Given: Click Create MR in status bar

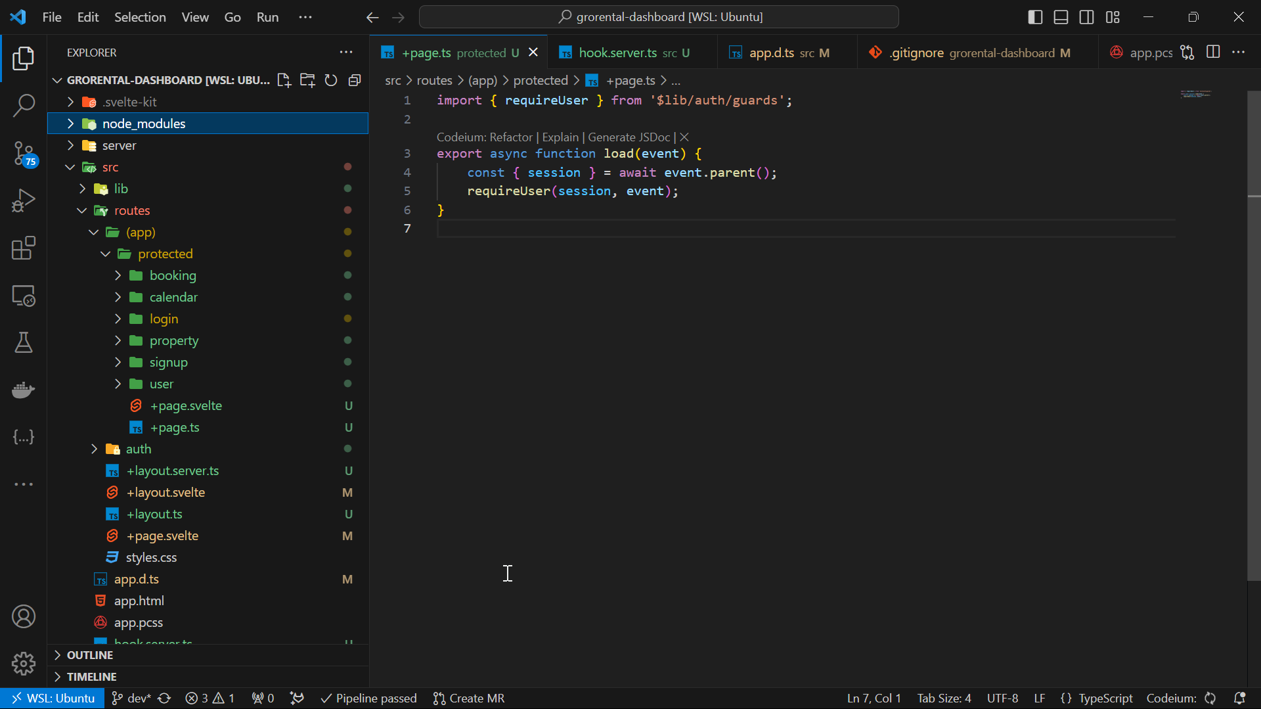Looking at the screenshot, I should tap(469, 698).
